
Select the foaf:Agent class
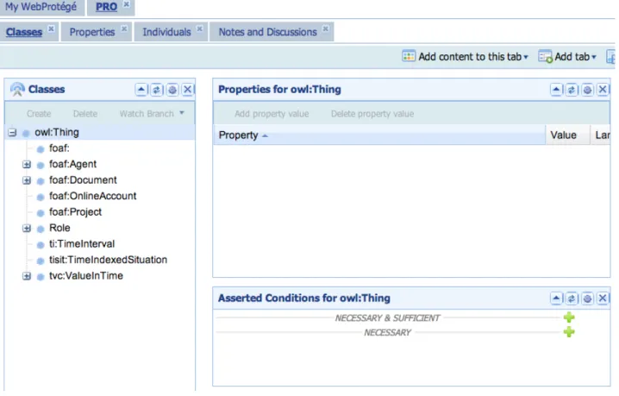coord(72,164)
